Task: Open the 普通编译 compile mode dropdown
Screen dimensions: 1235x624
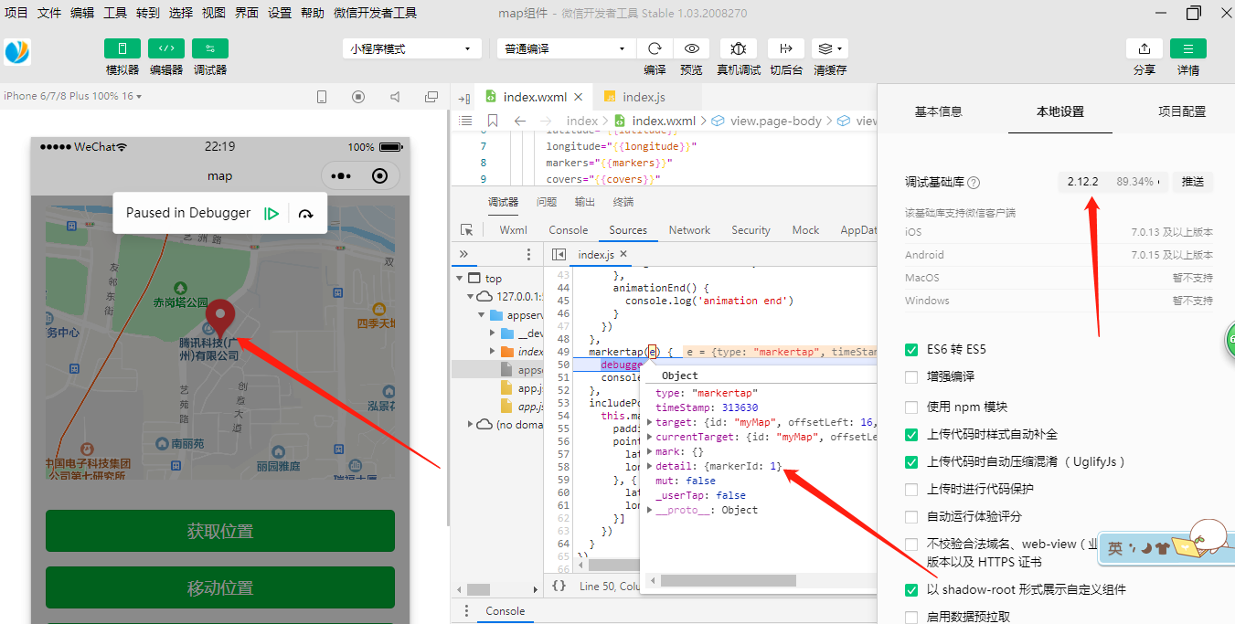Action: point(566,48)
